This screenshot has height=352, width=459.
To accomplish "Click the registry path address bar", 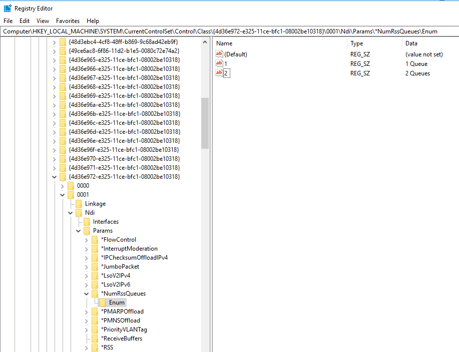I will 229,31.
